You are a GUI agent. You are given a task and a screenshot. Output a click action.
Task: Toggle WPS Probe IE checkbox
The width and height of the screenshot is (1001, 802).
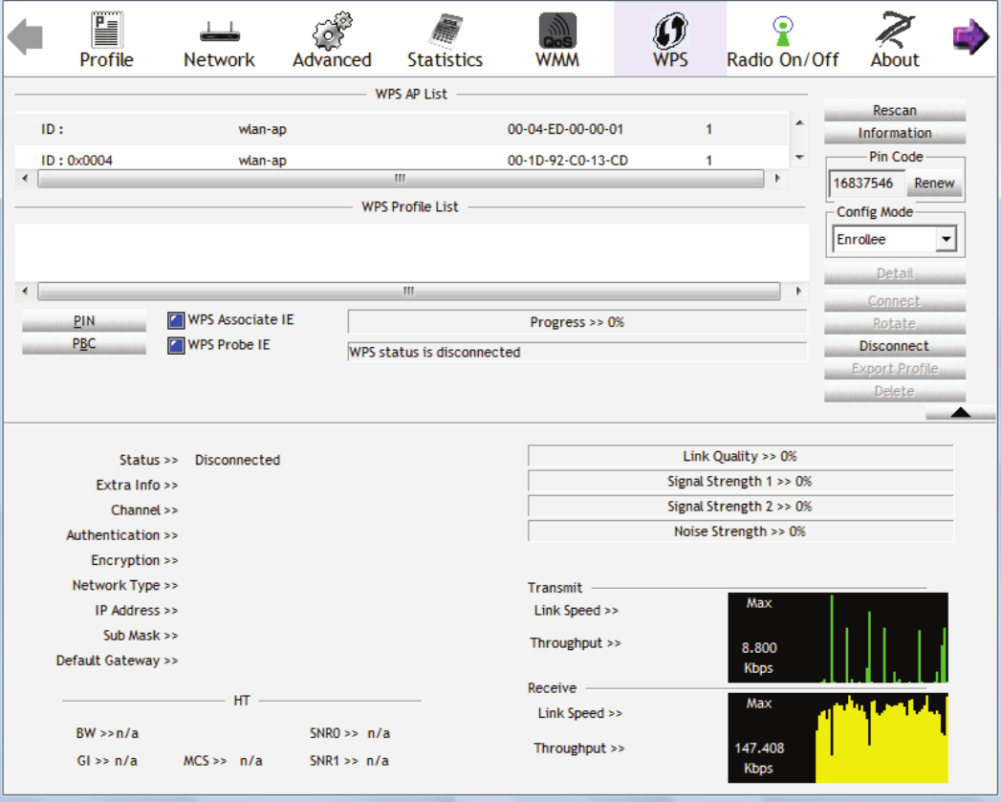pos(176,345)
